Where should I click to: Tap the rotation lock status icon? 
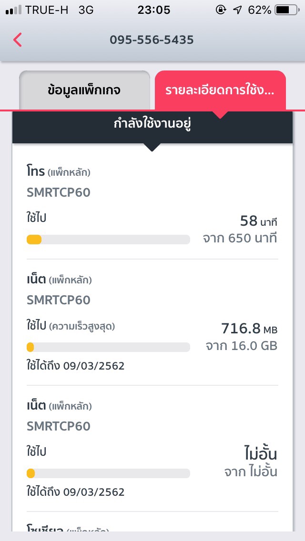pyautogui.click(x=221, y=10)
